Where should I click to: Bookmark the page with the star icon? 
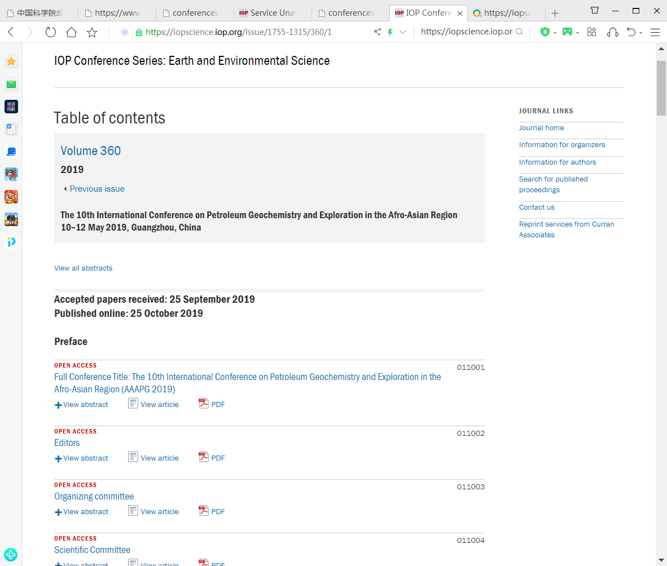click(92, 32)
